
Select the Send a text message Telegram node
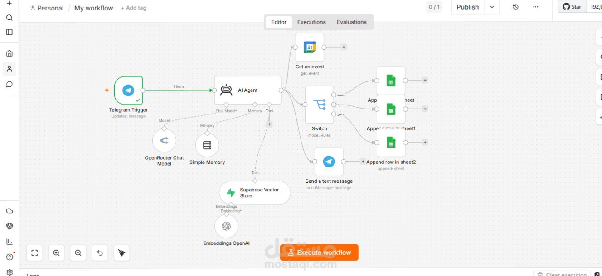329,162
